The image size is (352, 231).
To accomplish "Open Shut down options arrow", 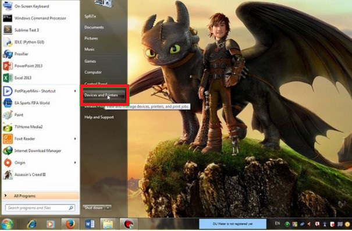I will pos(108,208).
